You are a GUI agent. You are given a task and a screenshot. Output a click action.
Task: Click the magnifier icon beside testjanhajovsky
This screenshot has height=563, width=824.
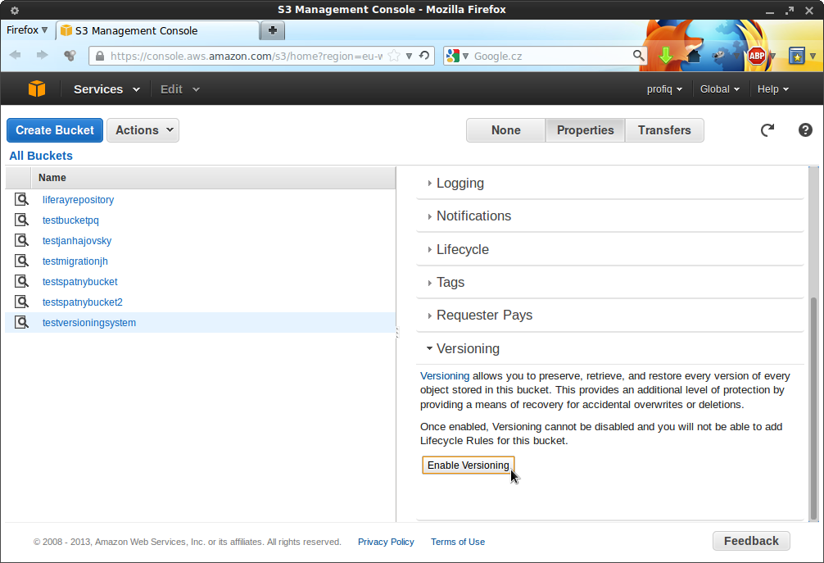coord(21,240)
